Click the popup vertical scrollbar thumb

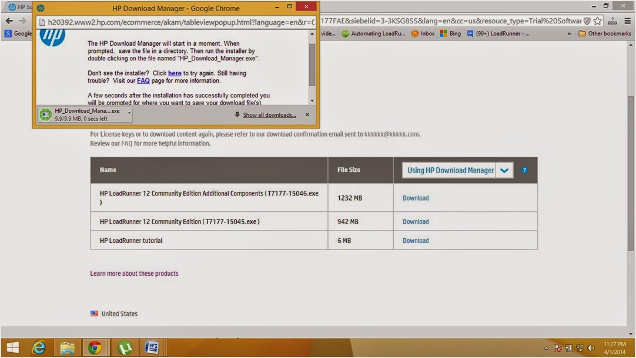pos(312,65)
